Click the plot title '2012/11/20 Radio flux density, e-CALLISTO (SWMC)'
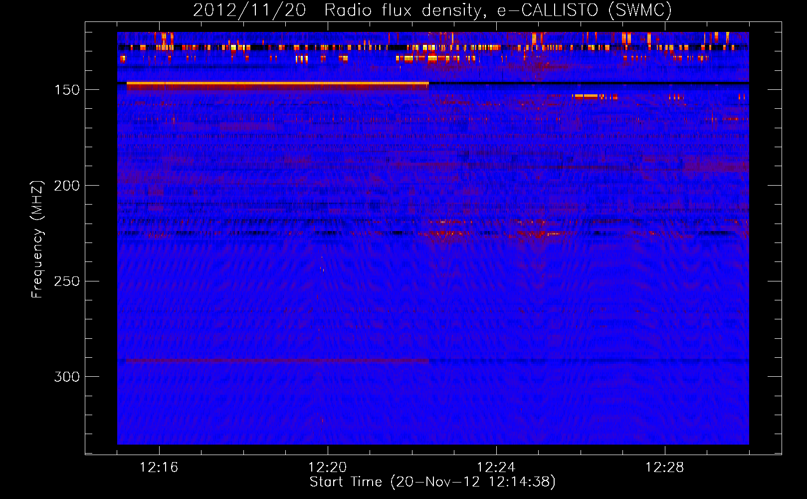This screenshot has height=499, width=807. coord(432,10)
